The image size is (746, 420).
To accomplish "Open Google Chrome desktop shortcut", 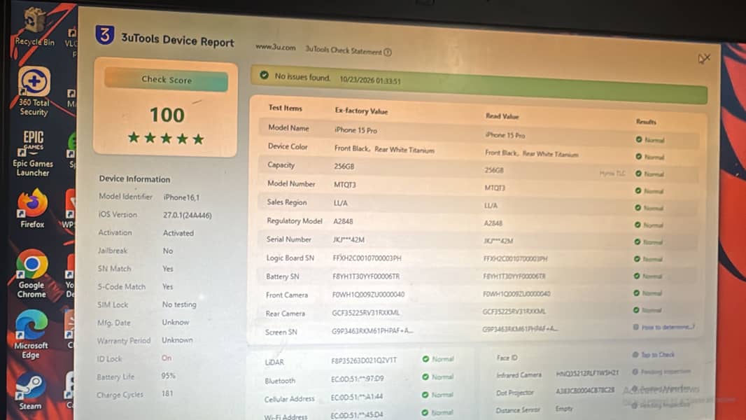I will pos(31,274).
